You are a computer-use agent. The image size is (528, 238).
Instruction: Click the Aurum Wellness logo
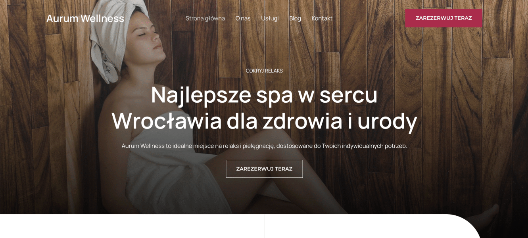point(85,18)
